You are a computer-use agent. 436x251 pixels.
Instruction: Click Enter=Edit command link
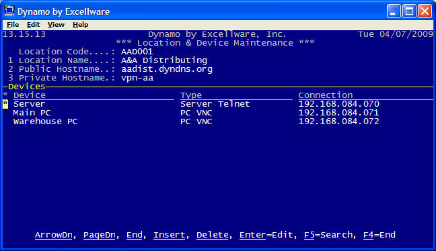266,235
